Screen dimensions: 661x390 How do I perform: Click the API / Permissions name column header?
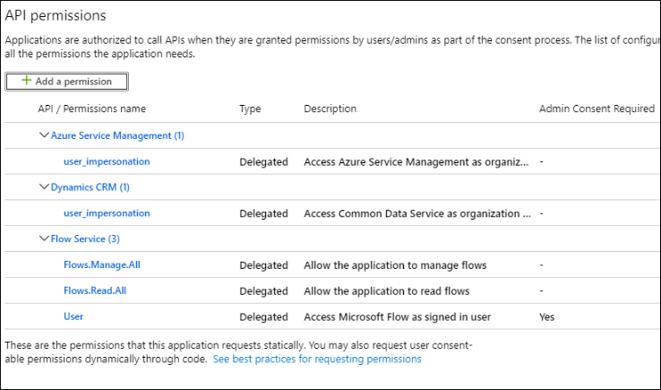[x=92, y=108]
